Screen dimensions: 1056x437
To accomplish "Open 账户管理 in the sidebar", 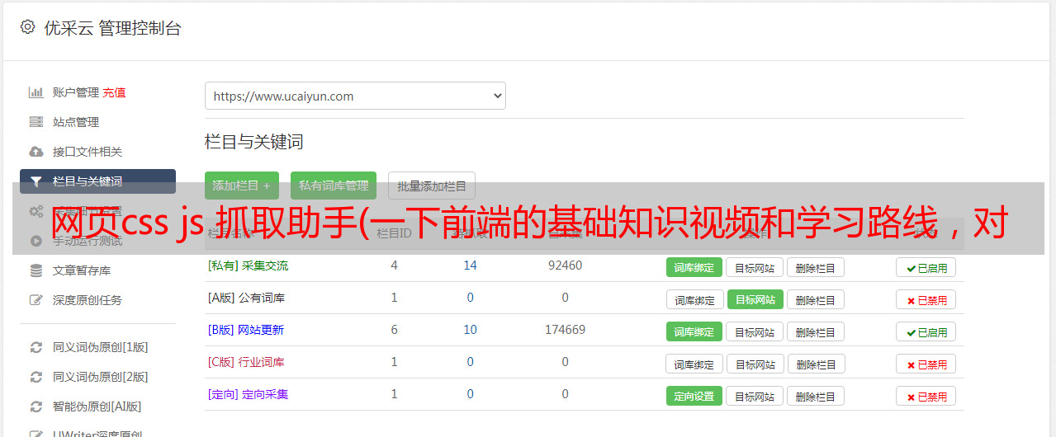I will [x=76, y=92].
